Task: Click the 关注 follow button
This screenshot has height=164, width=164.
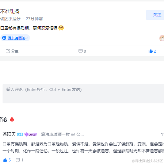Action: [155, 15]
